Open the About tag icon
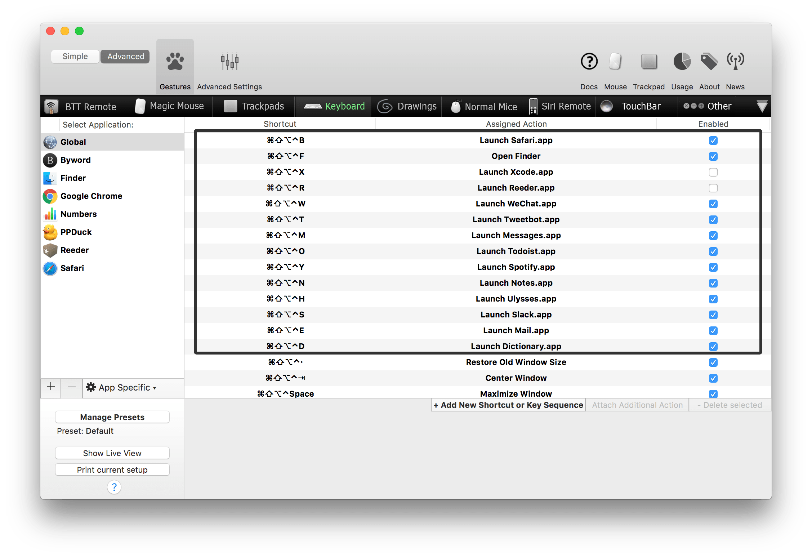Screen dimensions: 812x557 709,62
